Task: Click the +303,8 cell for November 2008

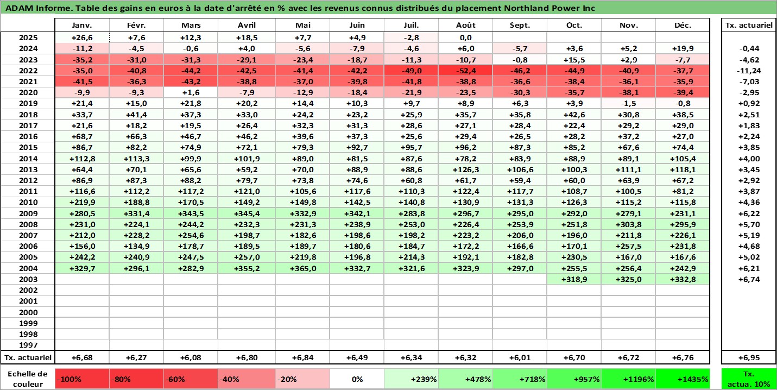Action: pyautogui.click(x=628, y=224)
